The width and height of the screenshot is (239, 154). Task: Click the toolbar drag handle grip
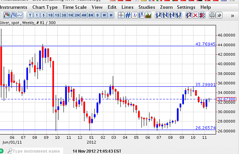point(1,15)
